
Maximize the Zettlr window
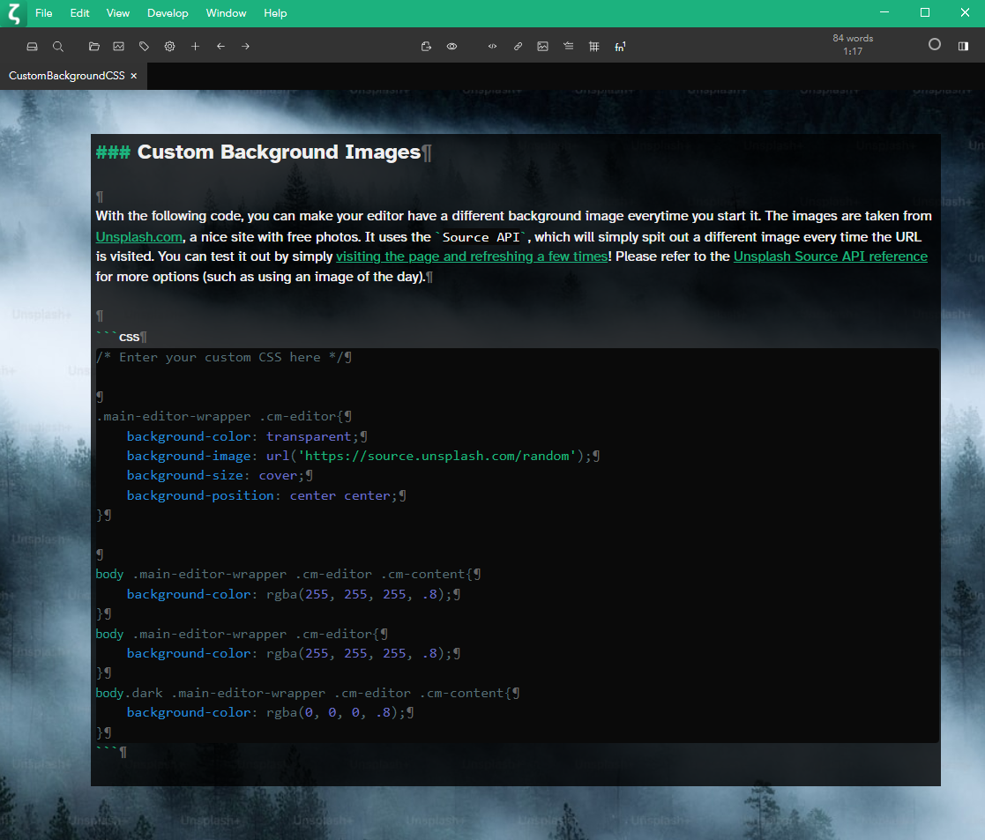click(x=925, y=12)
